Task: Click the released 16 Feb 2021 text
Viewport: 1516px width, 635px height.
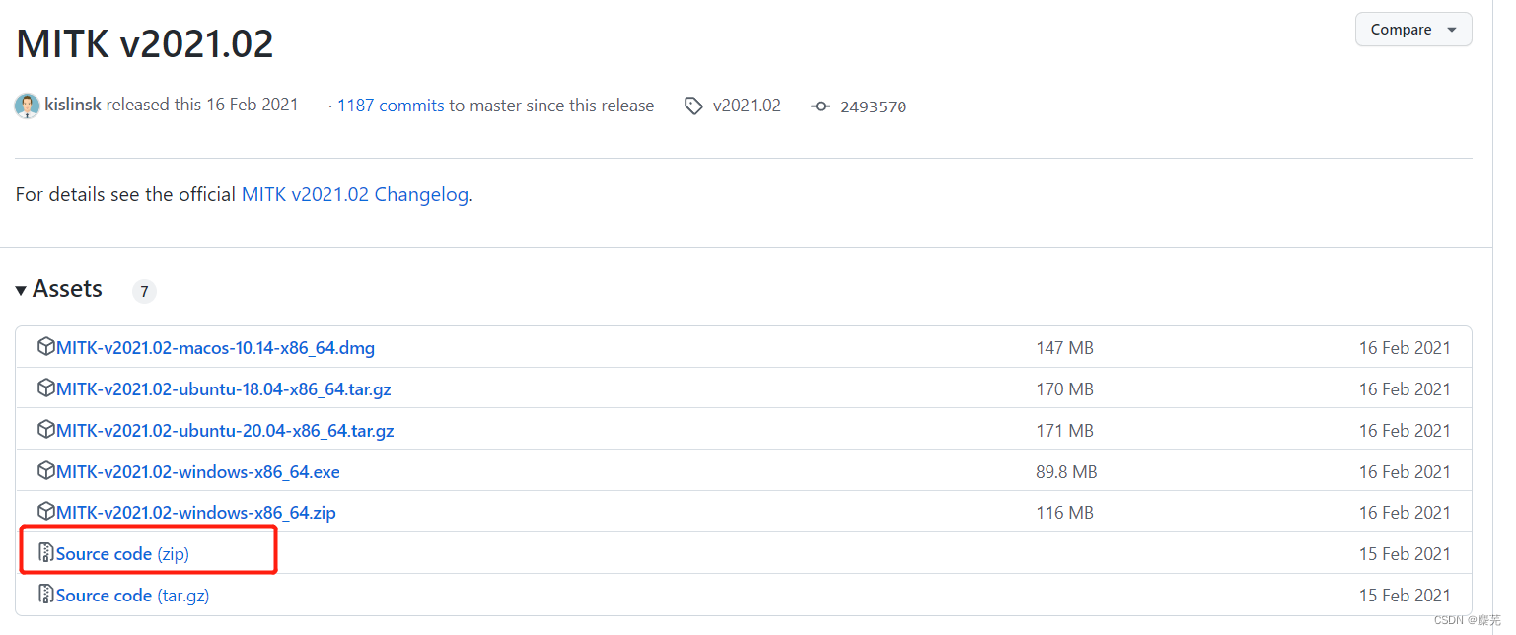Action: pos(202,105)
